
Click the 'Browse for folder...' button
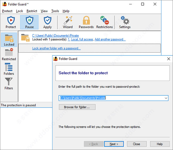pyautogui.click(x=77, y=107)
